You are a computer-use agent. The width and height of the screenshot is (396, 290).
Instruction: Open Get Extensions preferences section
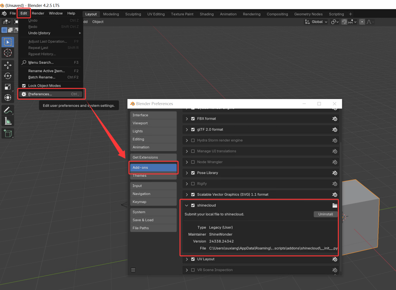(x=153, y=157)
